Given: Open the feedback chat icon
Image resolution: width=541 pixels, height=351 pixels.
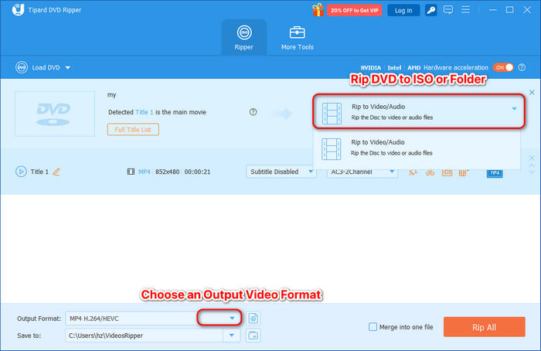Looking at the screenshot, I should (x=449, y=10).
